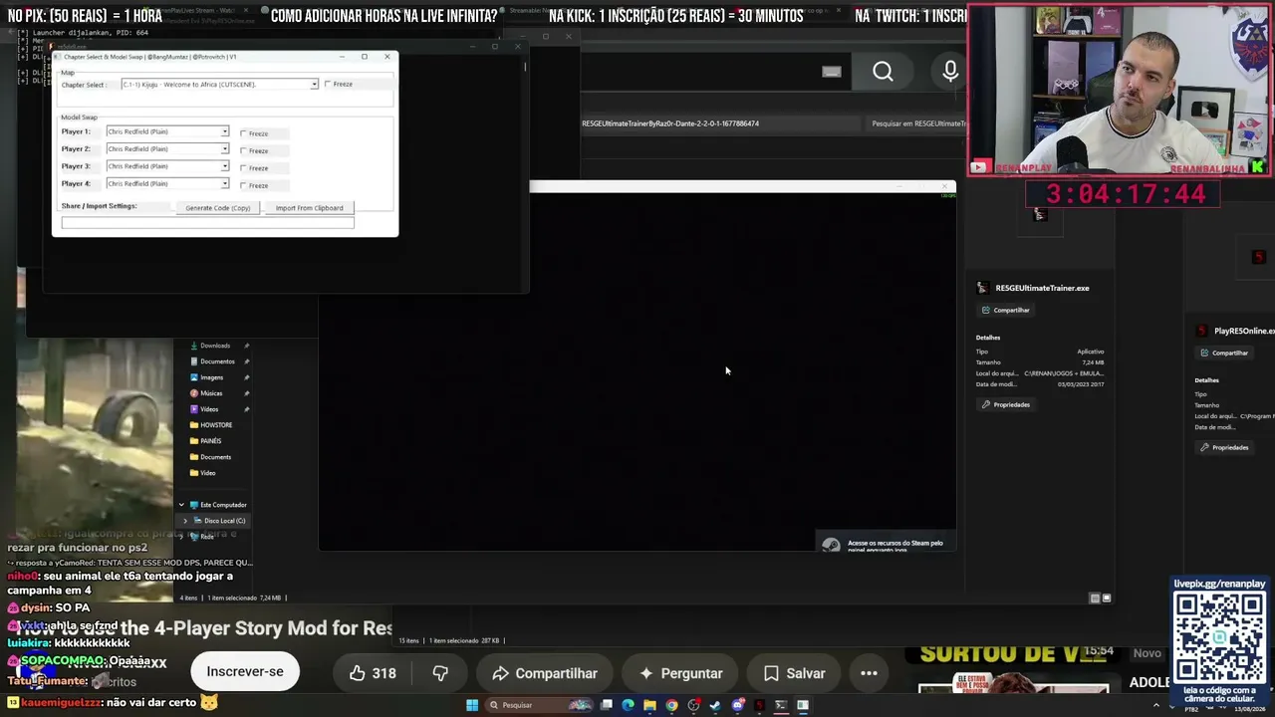Open the Steam overlay notification icon

831,545
